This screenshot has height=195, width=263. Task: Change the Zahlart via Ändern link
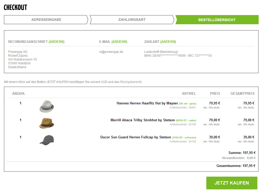(x=168, y=42)
